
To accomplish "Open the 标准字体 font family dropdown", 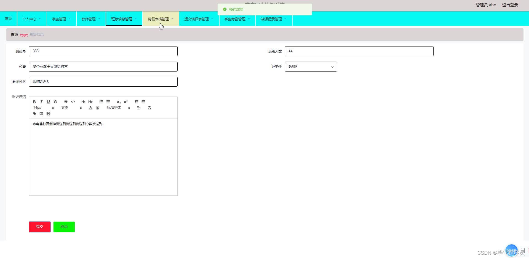I will pyautogui.click(x=118, y=108).
